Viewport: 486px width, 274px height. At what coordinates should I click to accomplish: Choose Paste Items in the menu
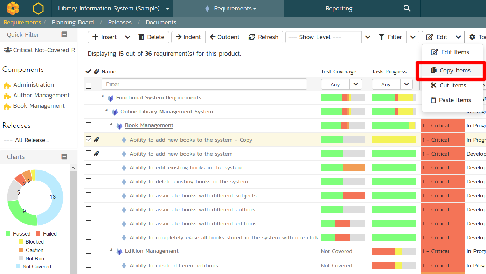pos(455,100)
